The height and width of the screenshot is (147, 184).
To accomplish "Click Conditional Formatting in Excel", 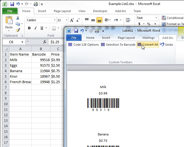I will (x=172, y=18).
